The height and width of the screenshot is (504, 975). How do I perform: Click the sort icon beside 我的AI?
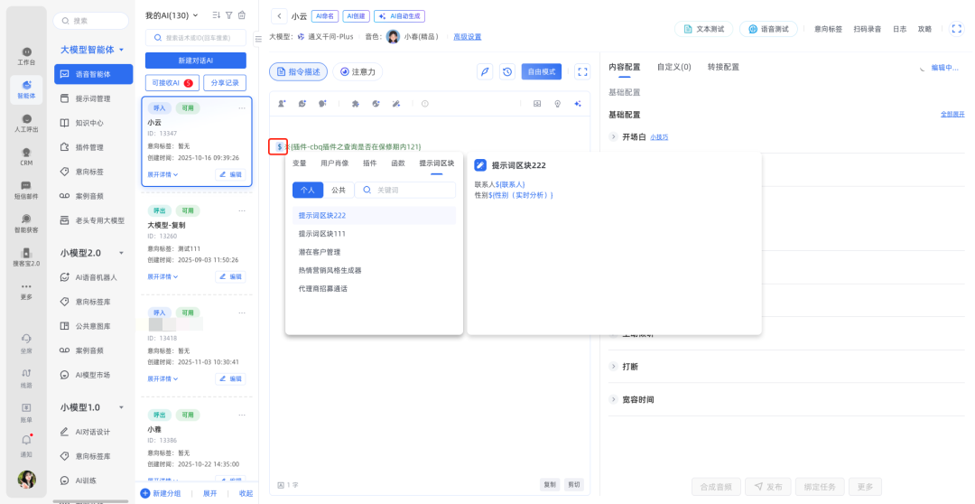coord(216,15)
